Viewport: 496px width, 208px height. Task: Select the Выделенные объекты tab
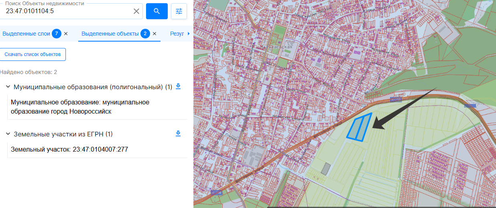[x=110, y=34]
